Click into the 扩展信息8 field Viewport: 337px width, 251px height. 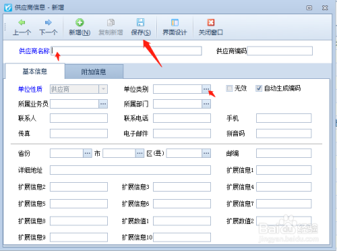coord(79,221)
